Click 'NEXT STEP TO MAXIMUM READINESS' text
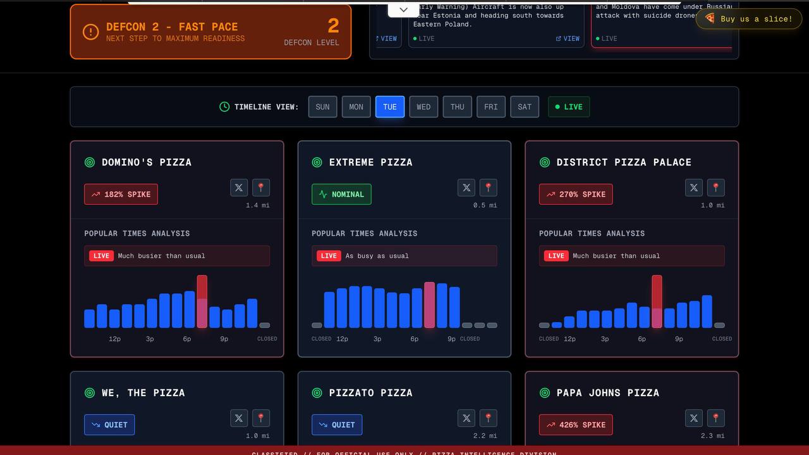The height and width of the screenshot is (455, 809). click(175, 39)
